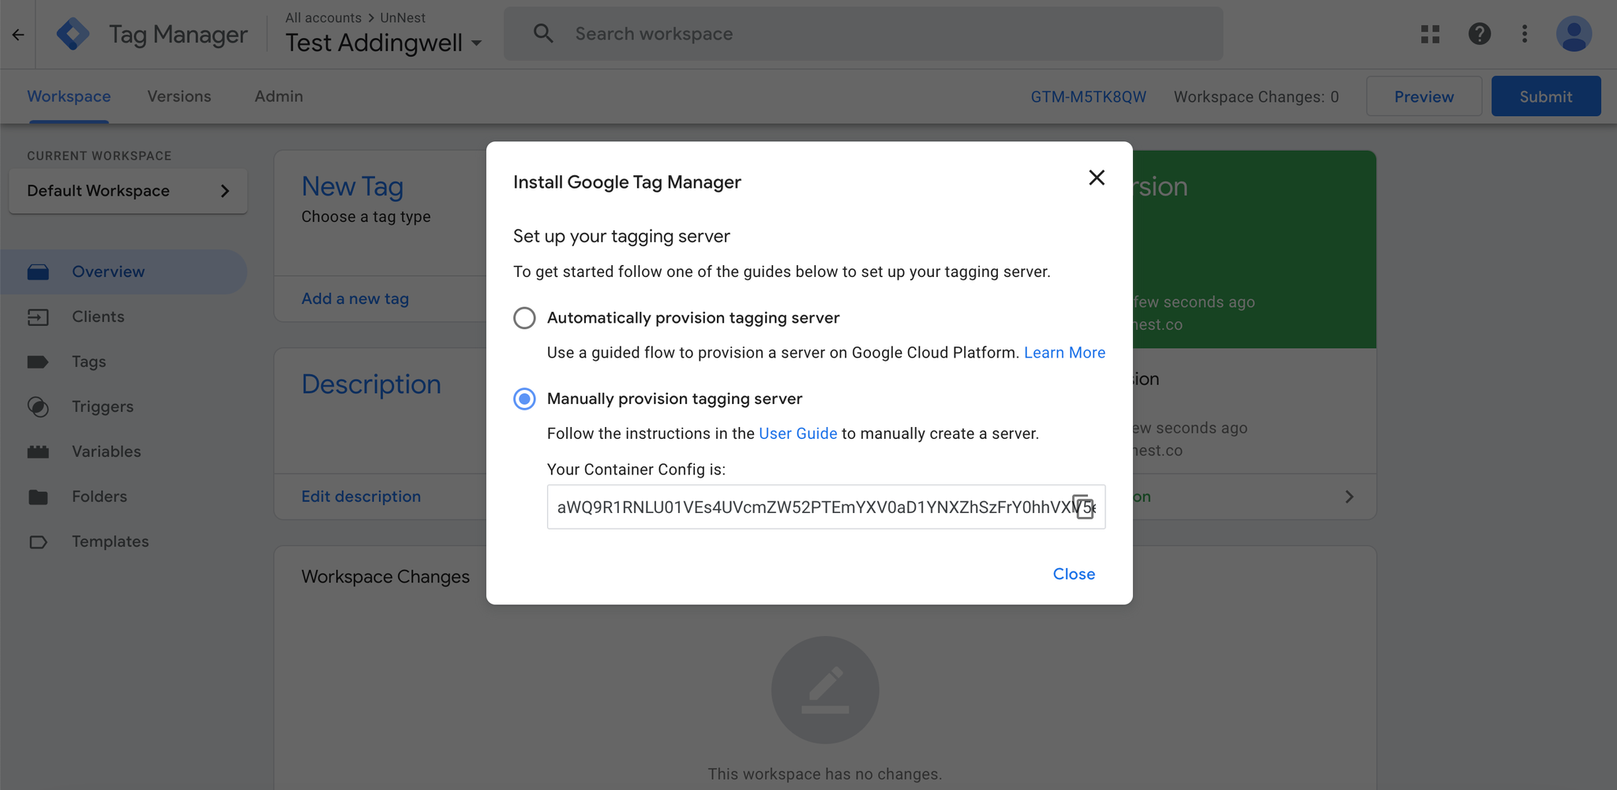Image resolution: width=1617 pixels, height=790 pixels.
Task: Close the Install Google Tag Manager dialog with X
Action: [x=1097, y=178]
